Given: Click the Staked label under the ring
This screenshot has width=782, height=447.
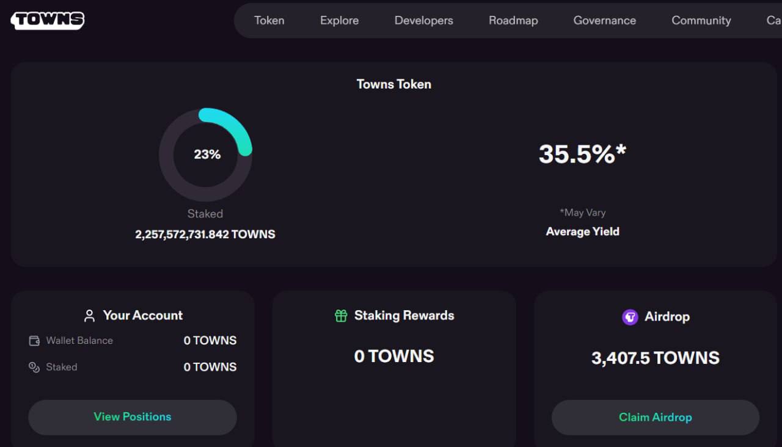Looking at the screenshot, I should (x=205, y=214).
